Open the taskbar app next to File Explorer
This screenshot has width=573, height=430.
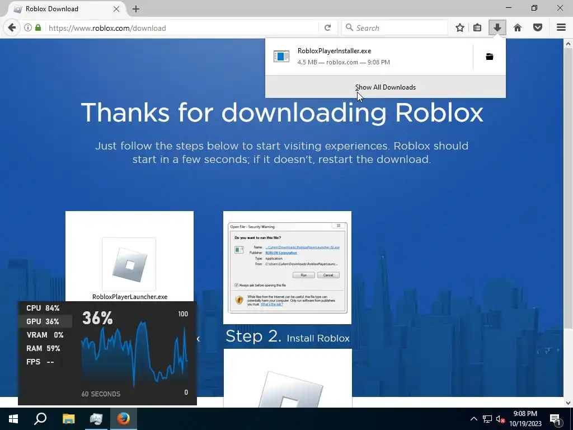point(96,419)
